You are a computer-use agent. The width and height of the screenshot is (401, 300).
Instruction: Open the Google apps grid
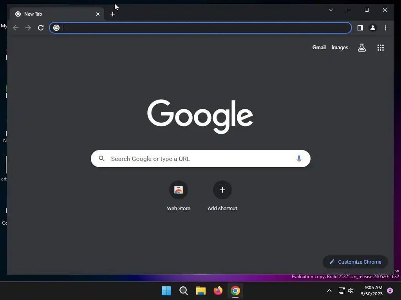(381, 48)
